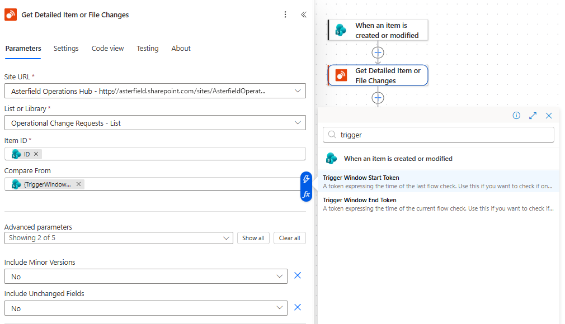This screenshot has height=324, width=565.
Task: Switch to the Parameters tab
Action: point(23,48)
